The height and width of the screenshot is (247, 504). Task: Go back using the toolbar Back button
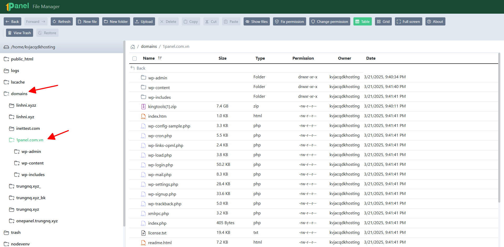tap(12, 22)
